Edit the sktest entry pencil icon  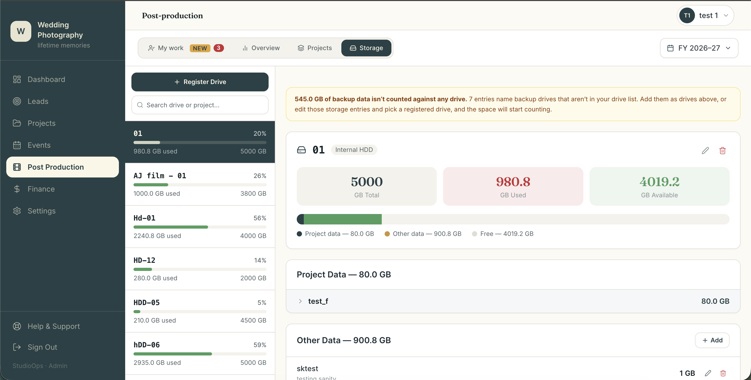[x=708, y=373]
